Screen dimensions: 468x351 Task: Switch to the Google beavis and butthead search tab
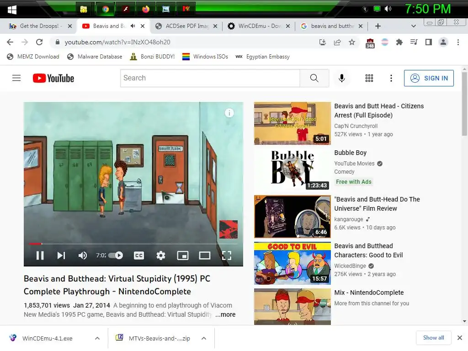point(332,26)
